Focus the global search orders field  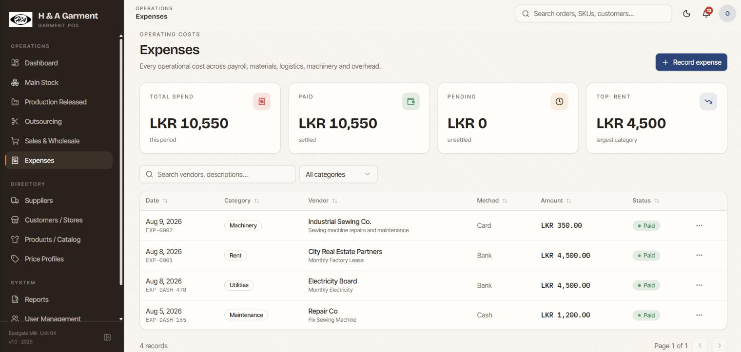point(594,14)
